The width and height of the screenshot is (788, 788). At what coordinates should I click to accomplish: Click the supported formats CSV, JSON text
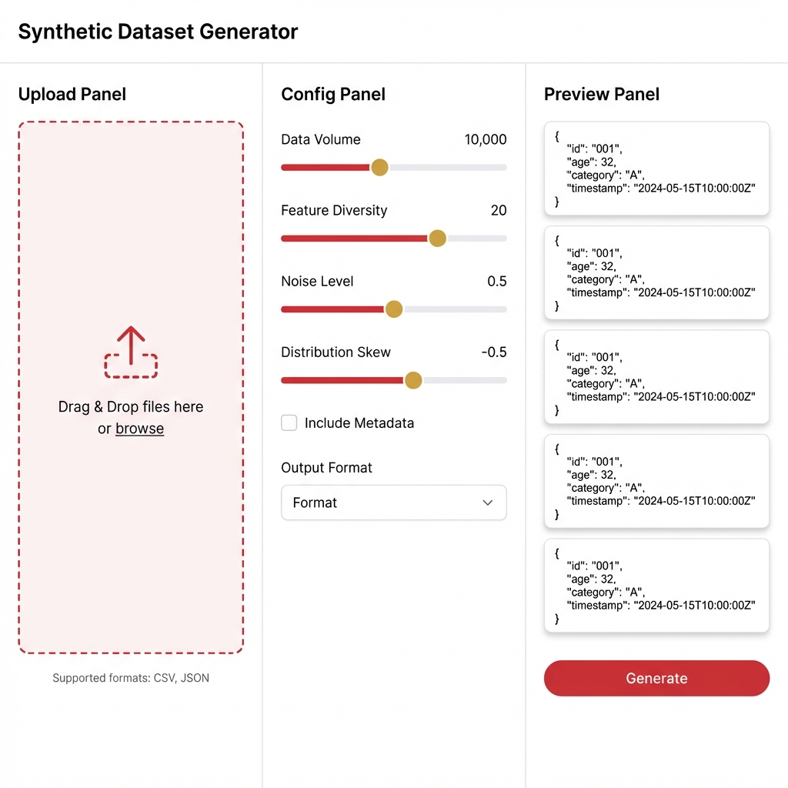(x=131, y=678)
